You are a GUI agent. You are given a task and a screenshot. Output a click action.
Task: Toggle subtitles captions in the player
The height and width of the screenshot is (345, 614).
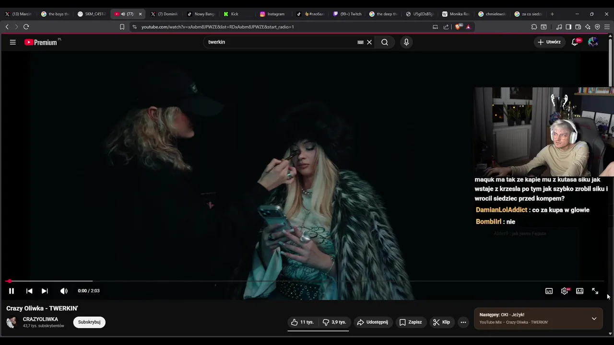click(549, 291)
